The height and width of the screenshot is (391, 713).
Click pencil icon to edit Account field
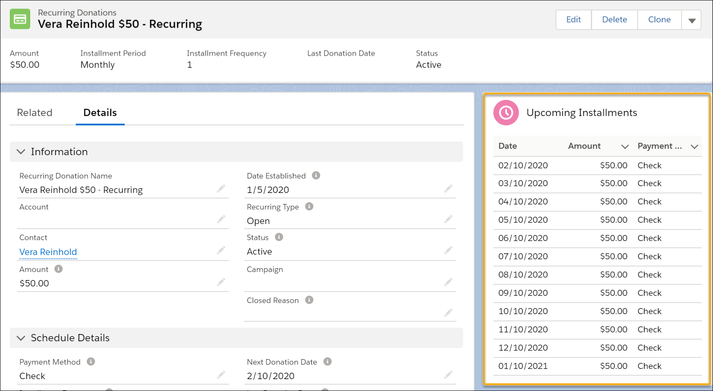click(x=221, y=219)
